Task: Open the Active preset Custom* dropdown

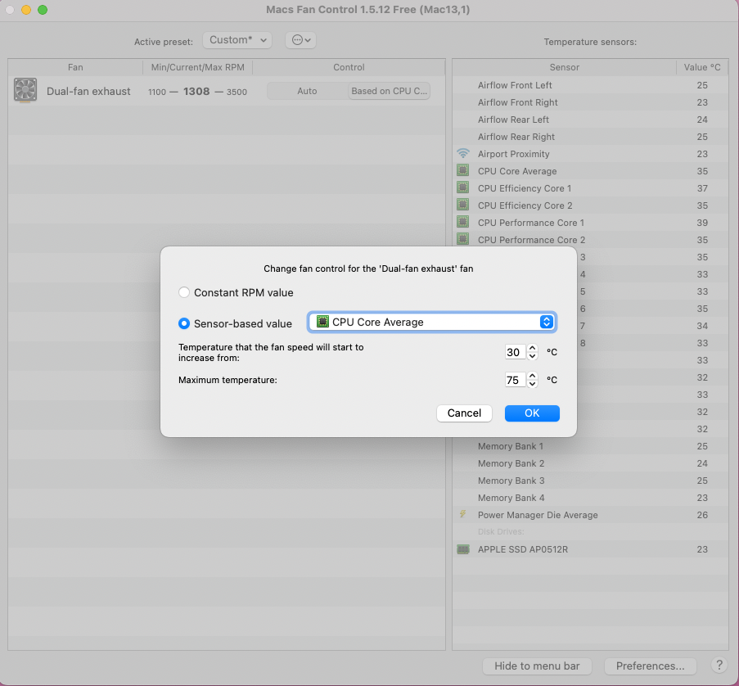Action: pos(237,40)
